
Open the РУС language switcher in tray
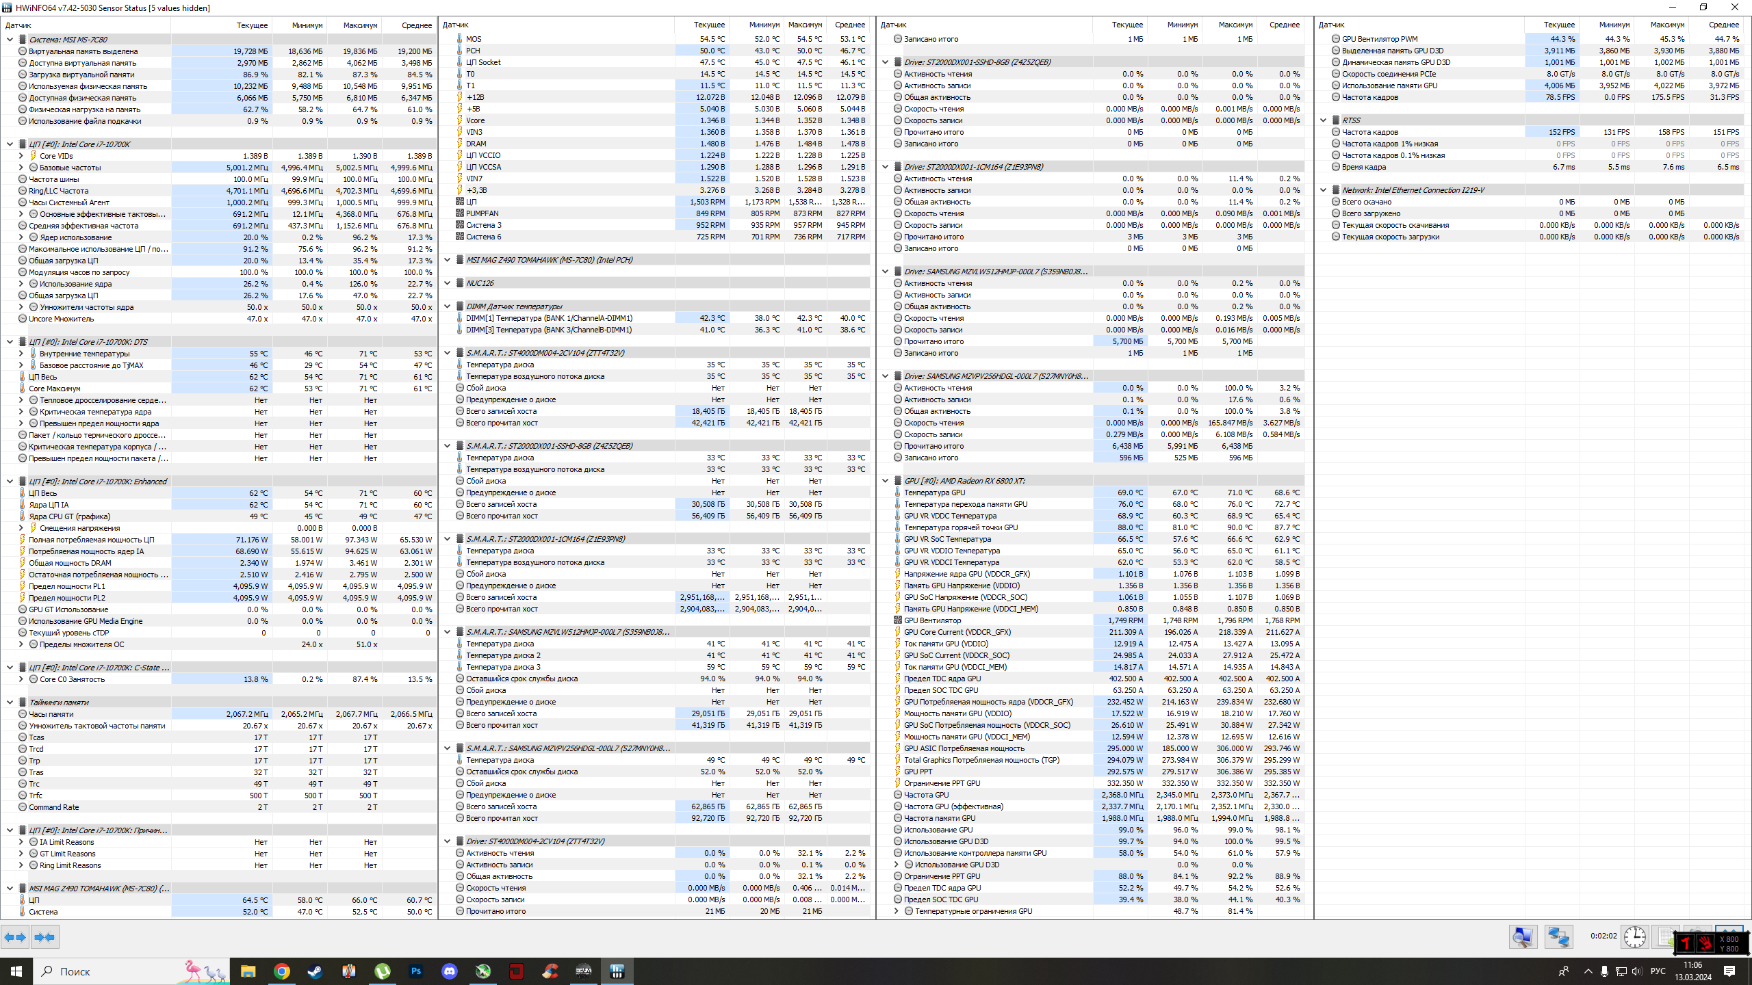pyautogui.click(x=1658, y=971)
